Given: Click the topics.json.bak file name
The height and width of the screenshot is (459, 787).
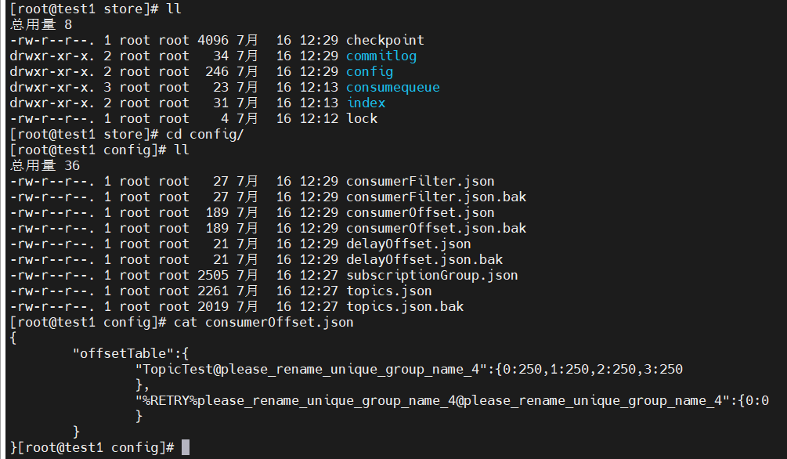Looking at the screenshot, I should point(404,306).
